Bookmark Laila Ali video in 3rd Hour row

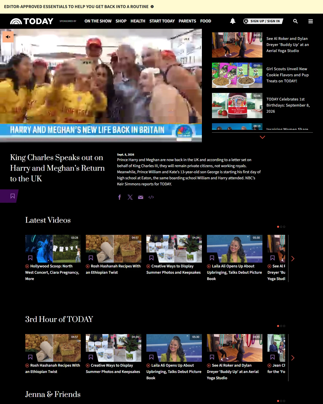(151, 357)
